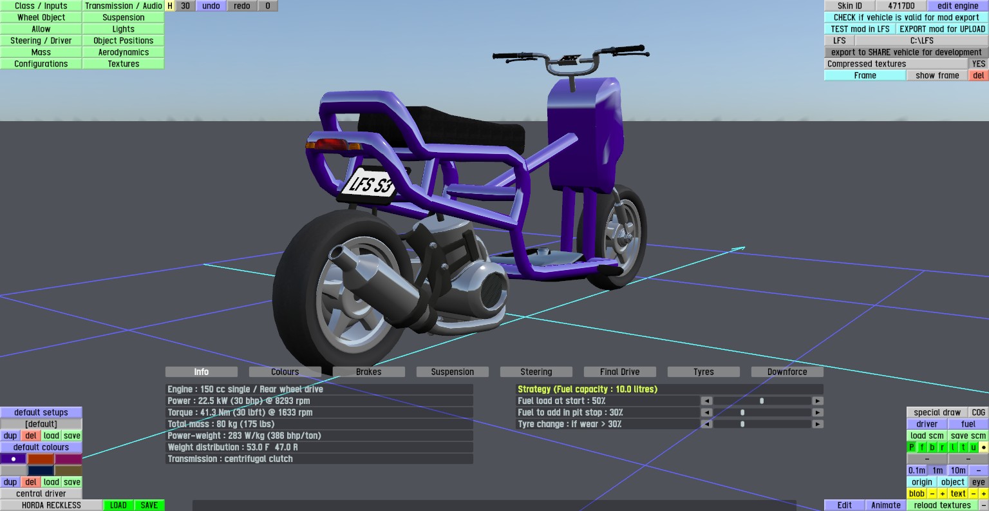This screenshot has width=989, height=511.
Task: Switch to the Brakes setup tab
Action: point(369,372)
